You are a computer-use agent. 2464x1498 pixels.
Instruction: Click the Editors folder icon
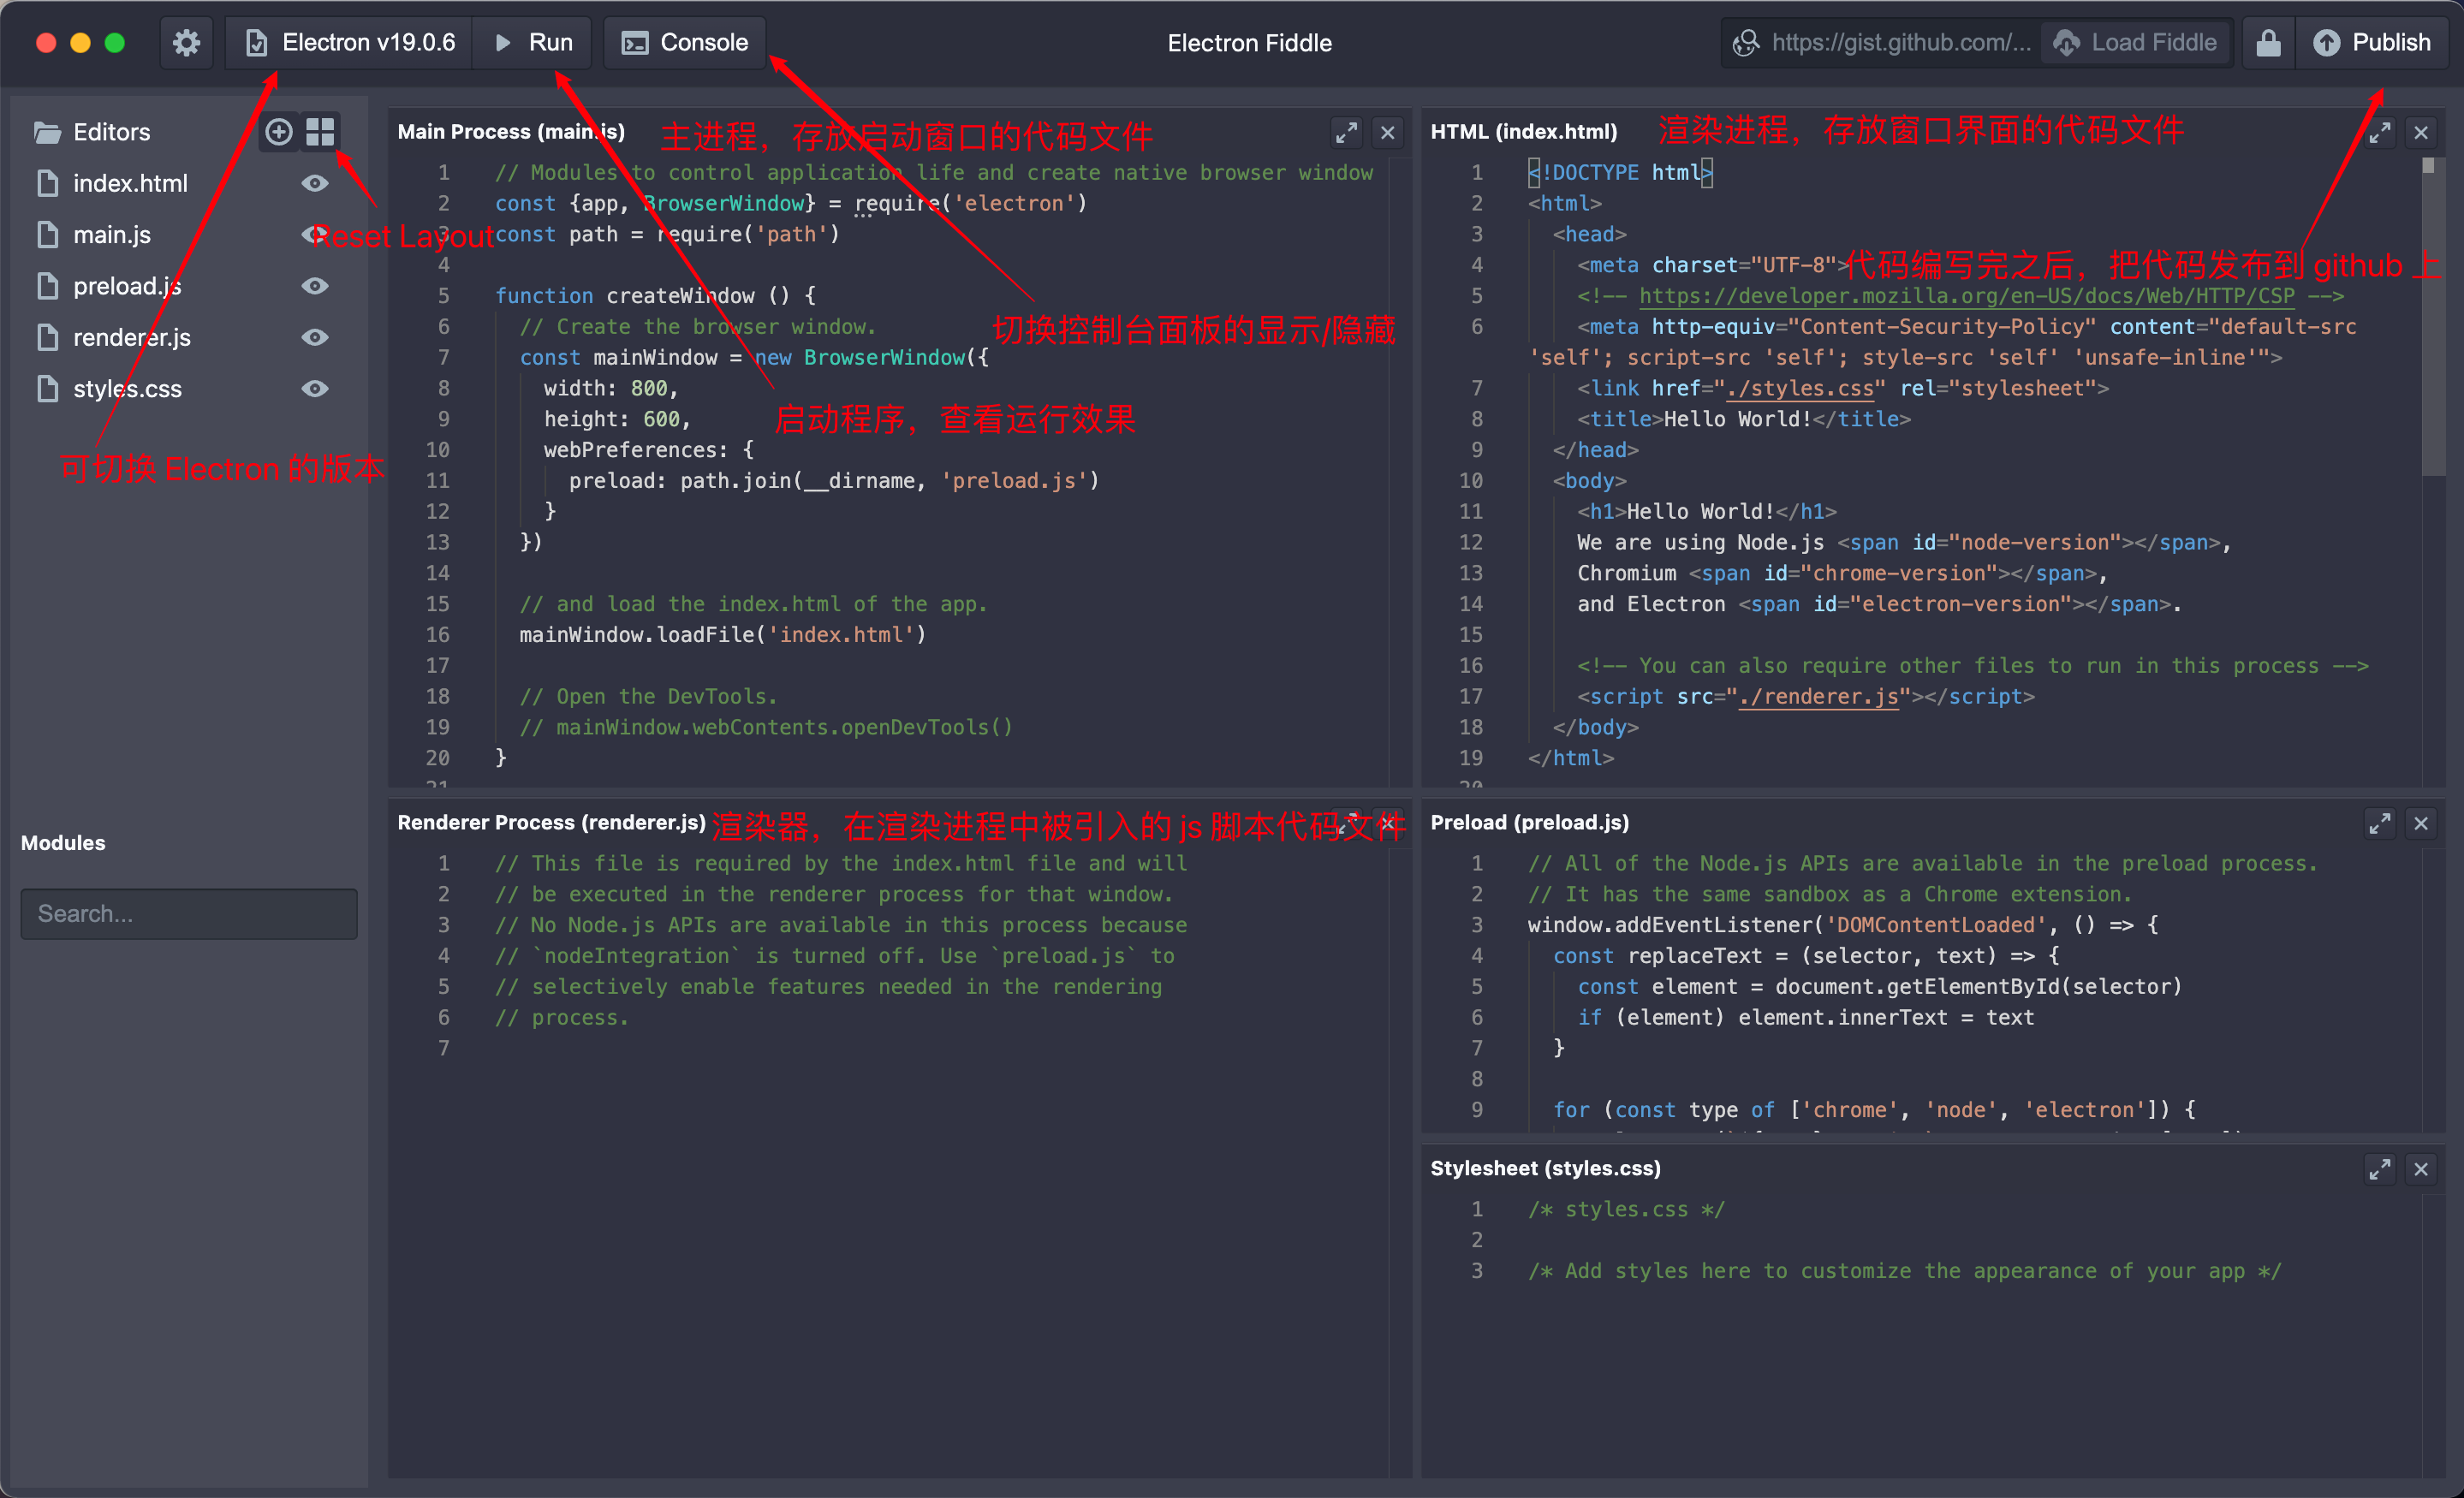pyautogui.click(x=46, y=132)
